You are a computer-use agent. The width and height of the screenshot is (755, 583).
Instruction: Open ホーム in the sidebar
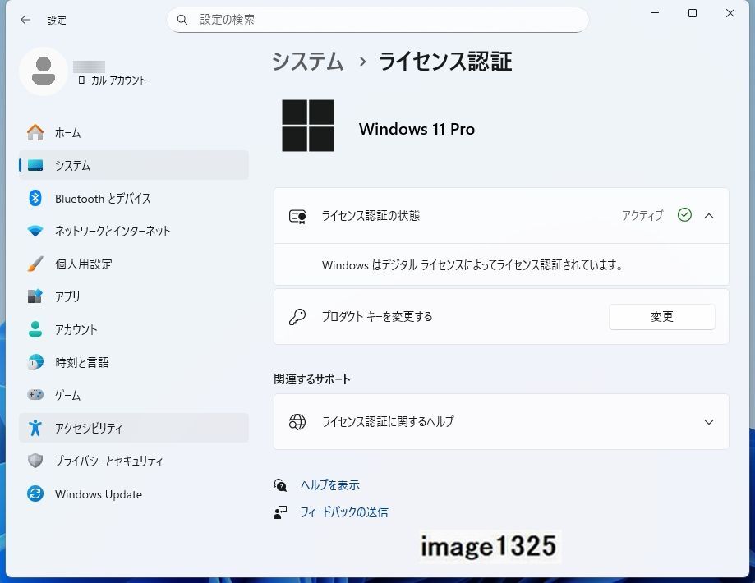click(x=134, y=132)
